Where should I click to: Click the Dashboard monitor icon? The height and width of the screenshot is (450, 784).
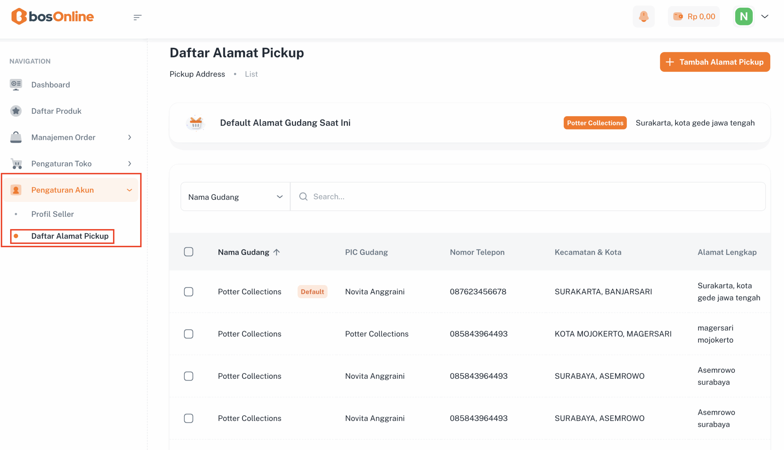(16, 85)
